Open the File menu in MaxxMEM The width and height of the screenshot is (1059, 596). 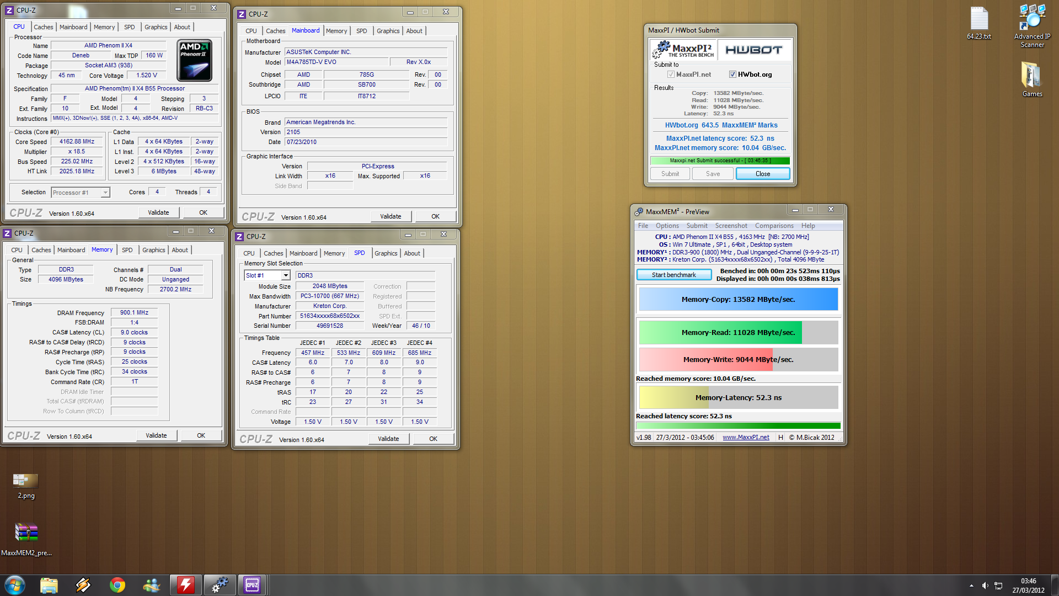pos(643,226)
